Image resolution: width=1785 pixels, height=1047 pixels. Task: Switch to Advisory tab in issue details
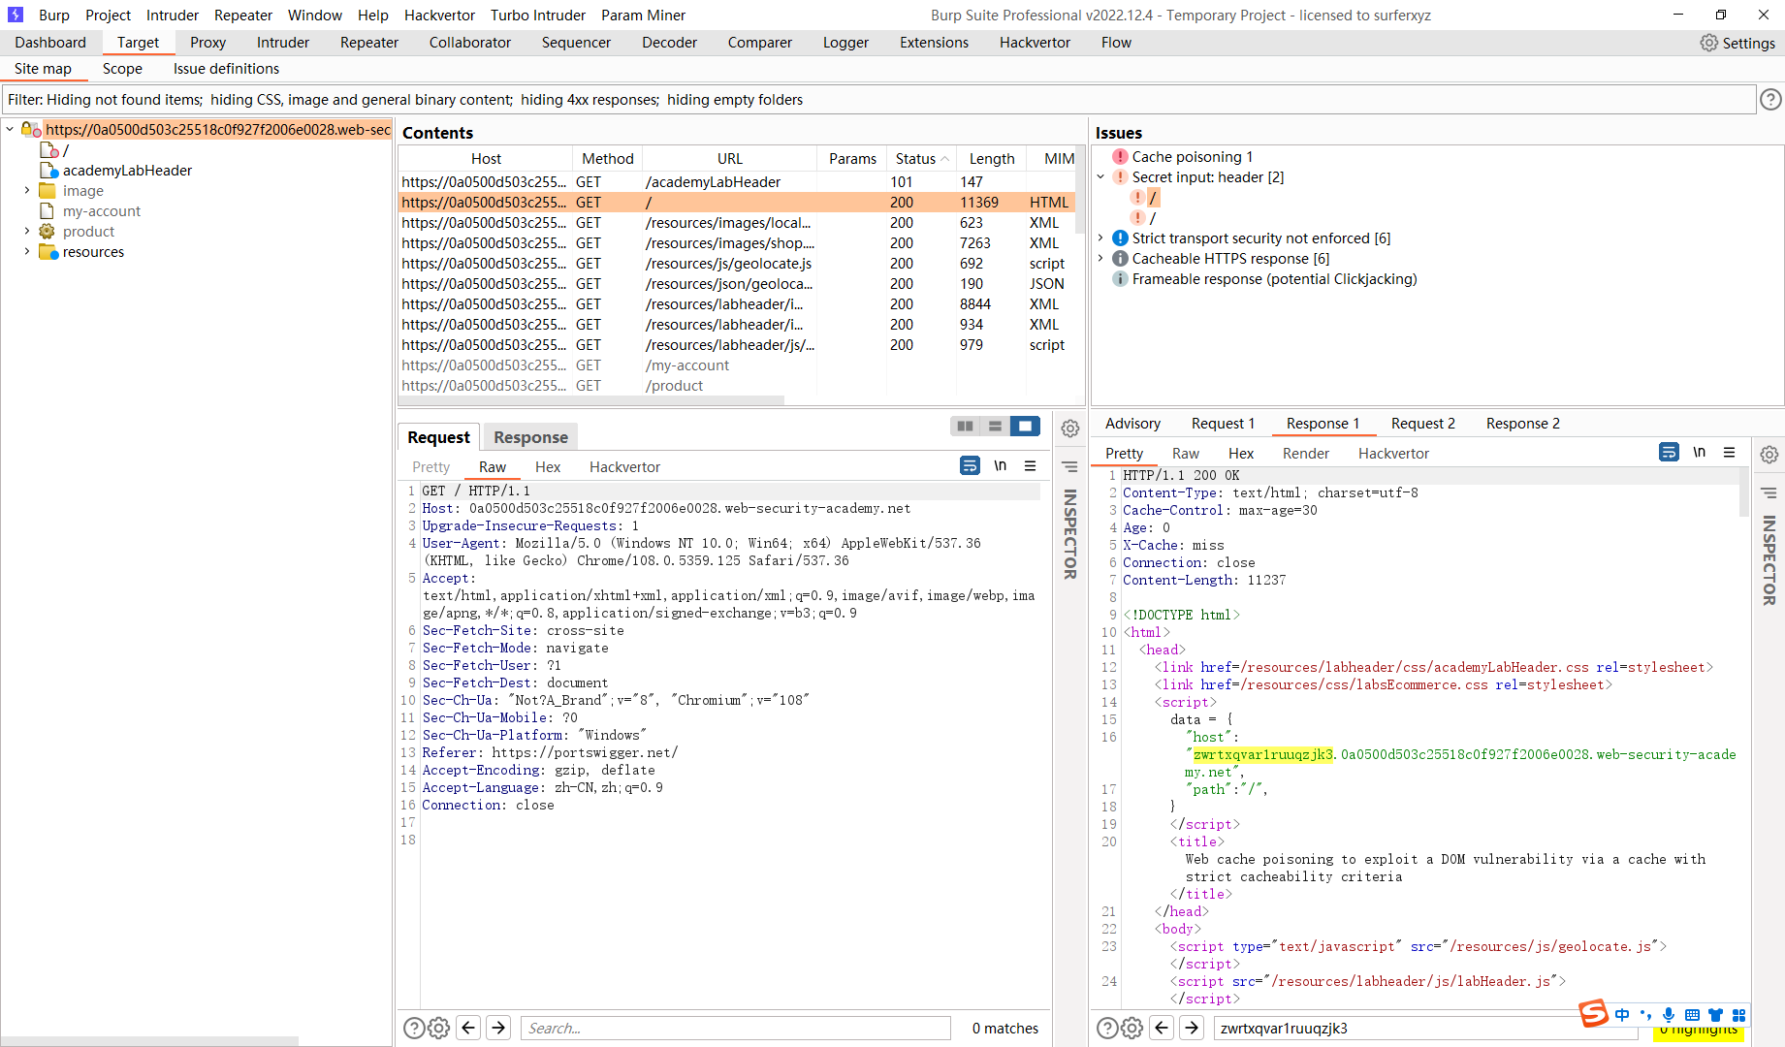(x=1132, y=424)
